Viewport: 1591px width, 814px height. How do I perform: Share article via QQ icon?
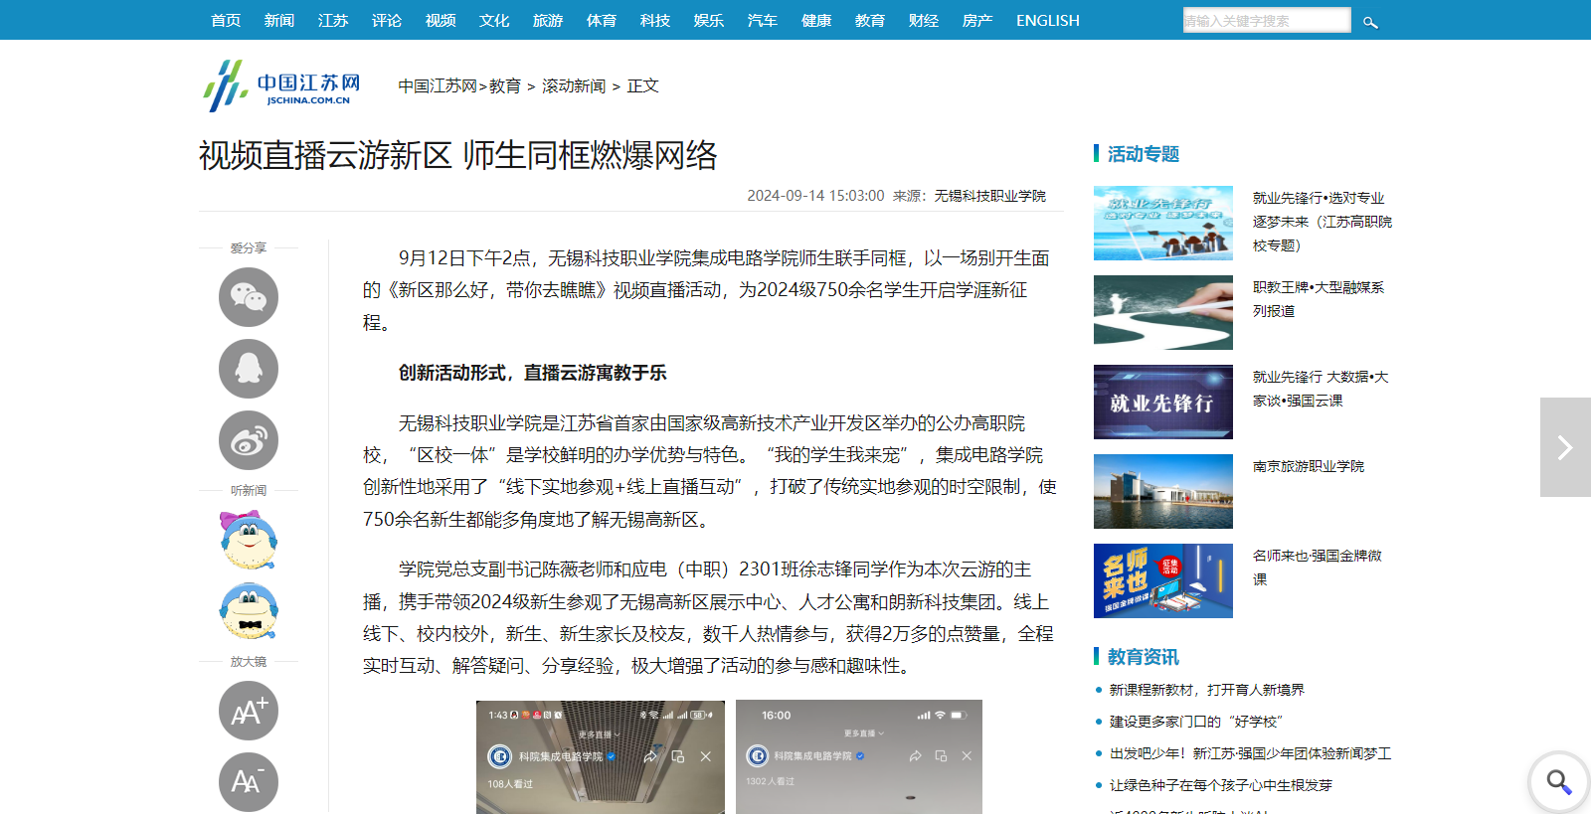pyautogui.click(x=249, y=369)
